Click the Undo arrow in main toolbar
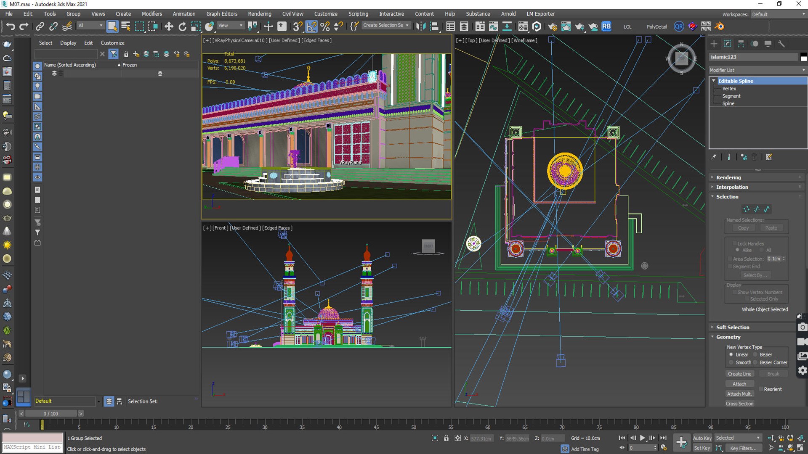This screenshot has height=454, width=808. 11,26
